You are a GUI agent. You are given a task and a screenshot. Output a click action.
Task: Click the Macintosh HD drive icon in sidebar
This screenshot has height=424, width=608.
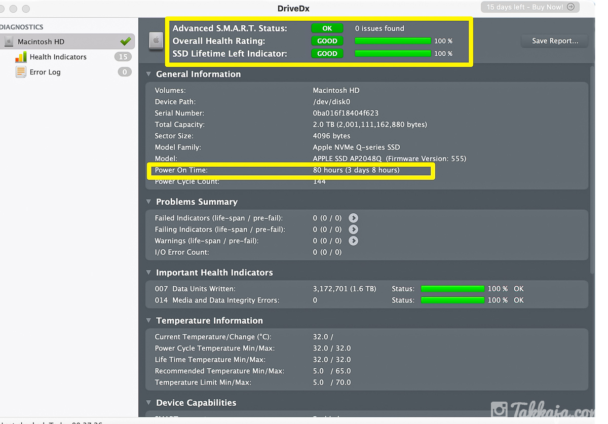(x=9, y=42)
